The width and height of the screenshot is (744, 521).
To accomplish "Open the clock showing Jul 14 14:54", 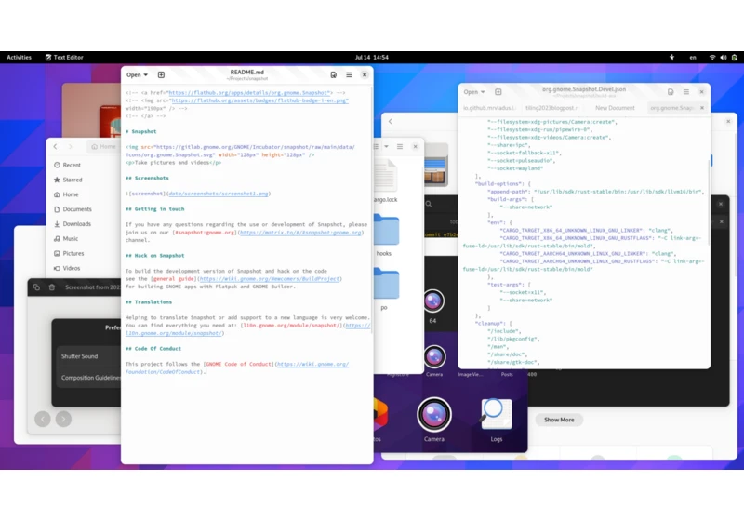I will (x=371, y=57).
